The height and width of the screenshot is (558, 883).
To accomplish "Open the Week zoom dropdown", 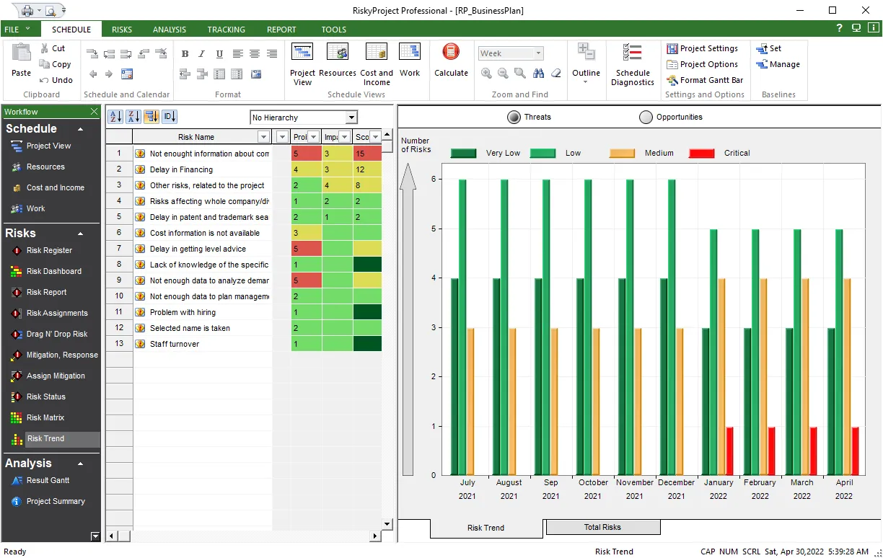I will click(510, 53).
